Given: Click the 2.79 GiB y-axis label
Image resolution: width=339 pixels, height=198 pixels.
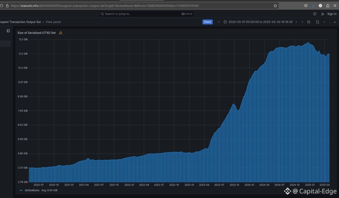Looking at the screenshot, I should tap(23, 182).
